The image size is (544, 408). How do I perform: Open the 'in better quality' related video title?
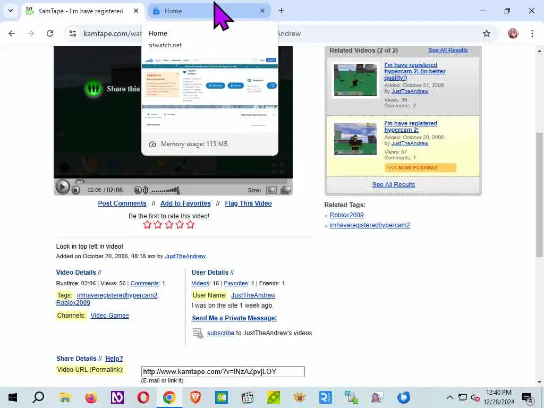coord(414,71)
